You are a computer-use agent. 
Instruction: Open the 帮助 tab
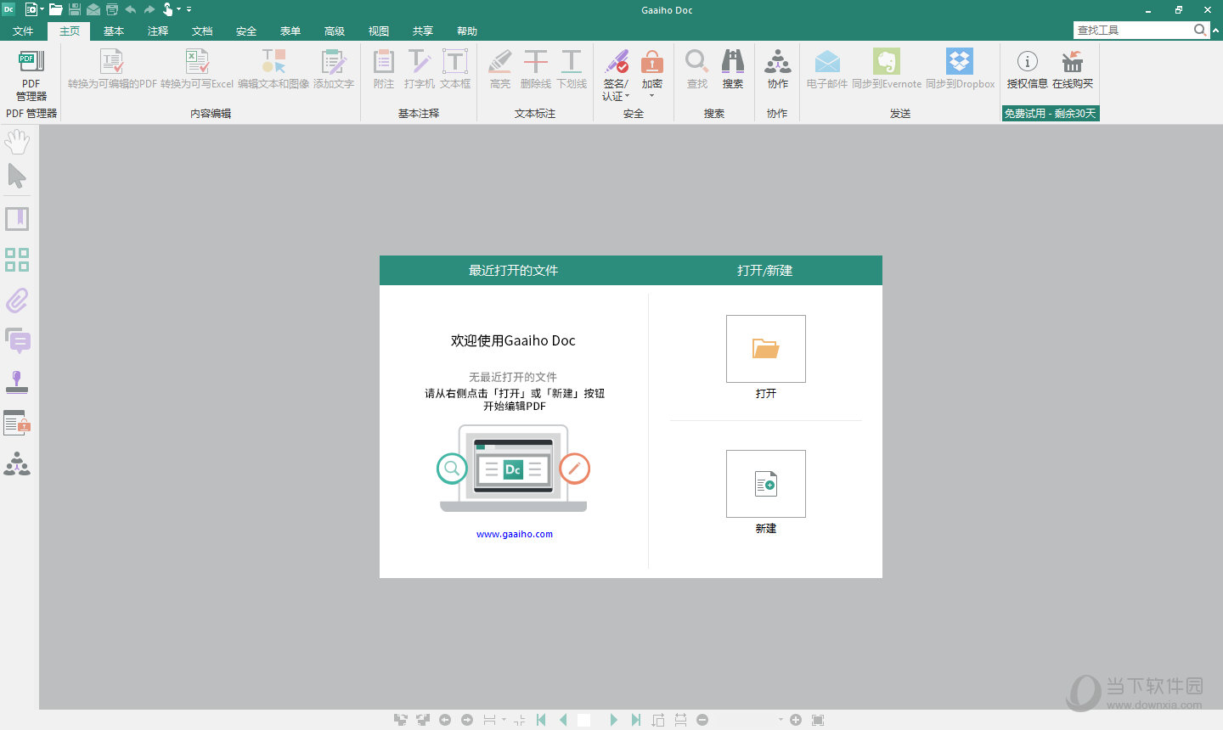(467, 31)
